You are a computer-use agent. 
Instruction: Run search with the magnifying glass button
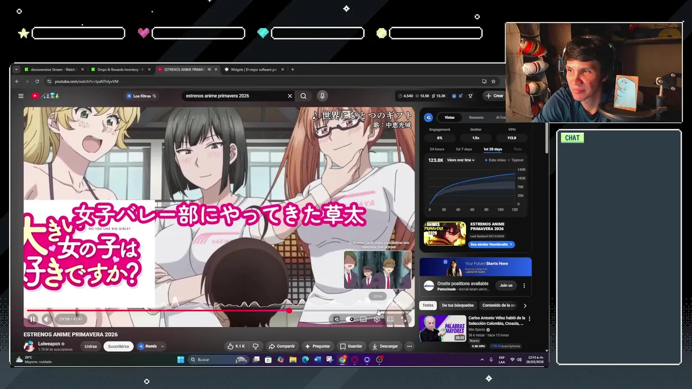click(303, 96)
